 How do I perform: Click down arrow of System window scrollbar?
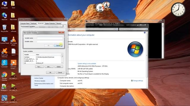point(147,88)
